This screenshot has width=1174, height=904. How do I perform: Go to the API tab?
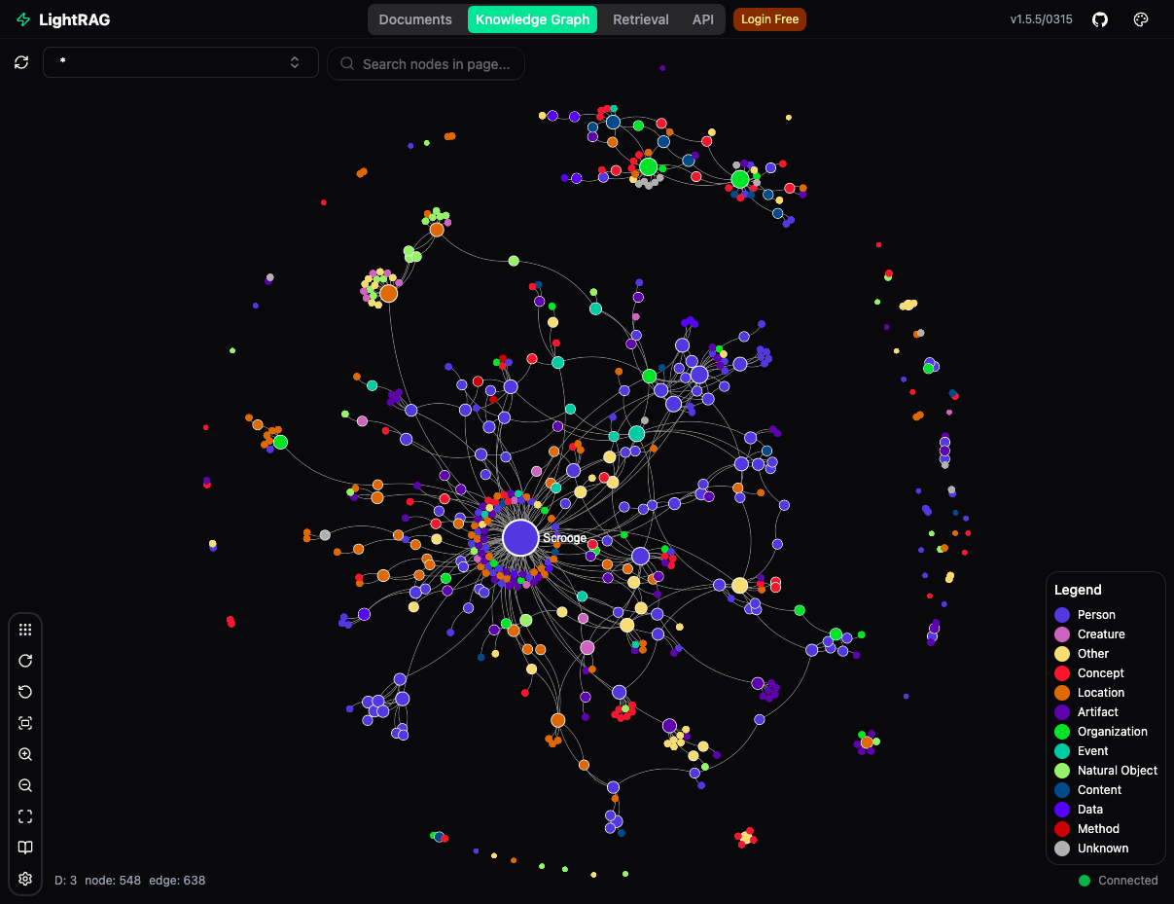pyautogui.click(x=703, y=19)
